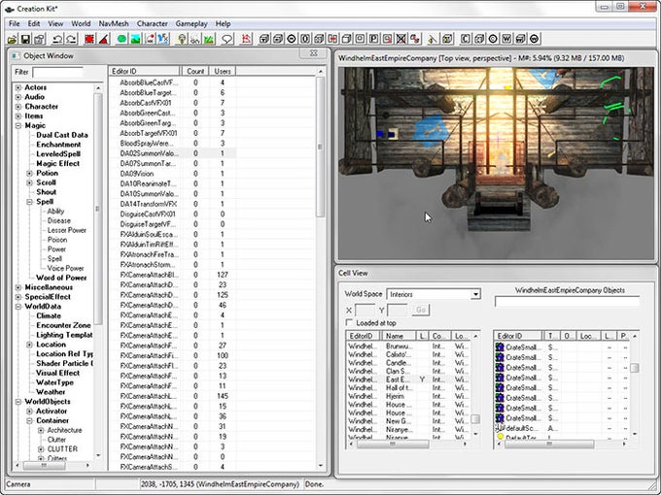
Task: Toggle the light bulb lighting icon
Action: click(181, 40)
